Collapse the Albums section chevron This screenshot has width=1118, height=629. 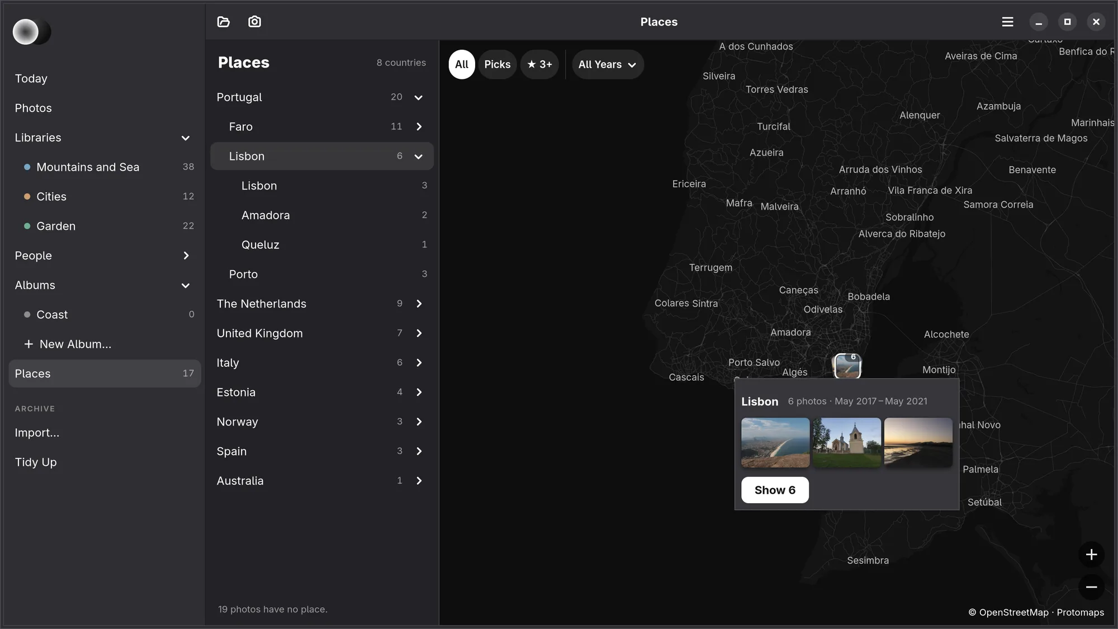186,286
